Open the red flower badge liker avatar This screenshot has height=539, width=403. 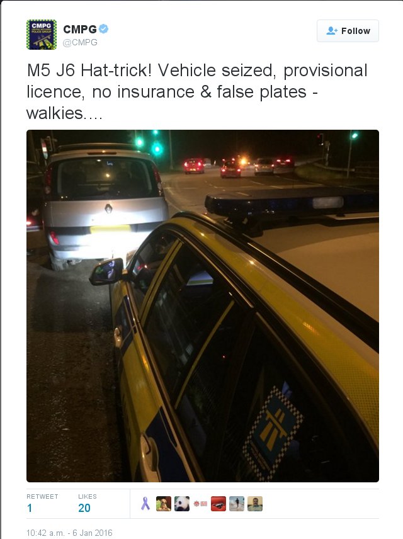pos(200,504)
